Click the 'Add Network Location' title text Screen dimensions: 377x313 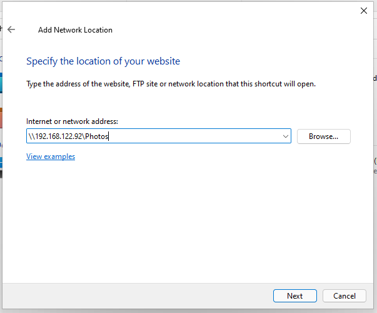[x=75, y=30]
